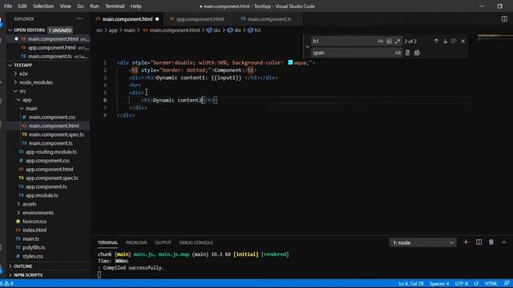Kill the terminal with trash icon
This screenshot has height=288, width=513.
pos(491,242)
